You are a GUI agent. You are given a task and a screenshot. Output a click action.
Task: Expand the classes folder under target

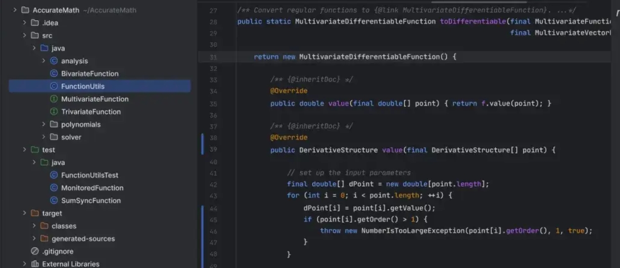(x=34, y=226)
